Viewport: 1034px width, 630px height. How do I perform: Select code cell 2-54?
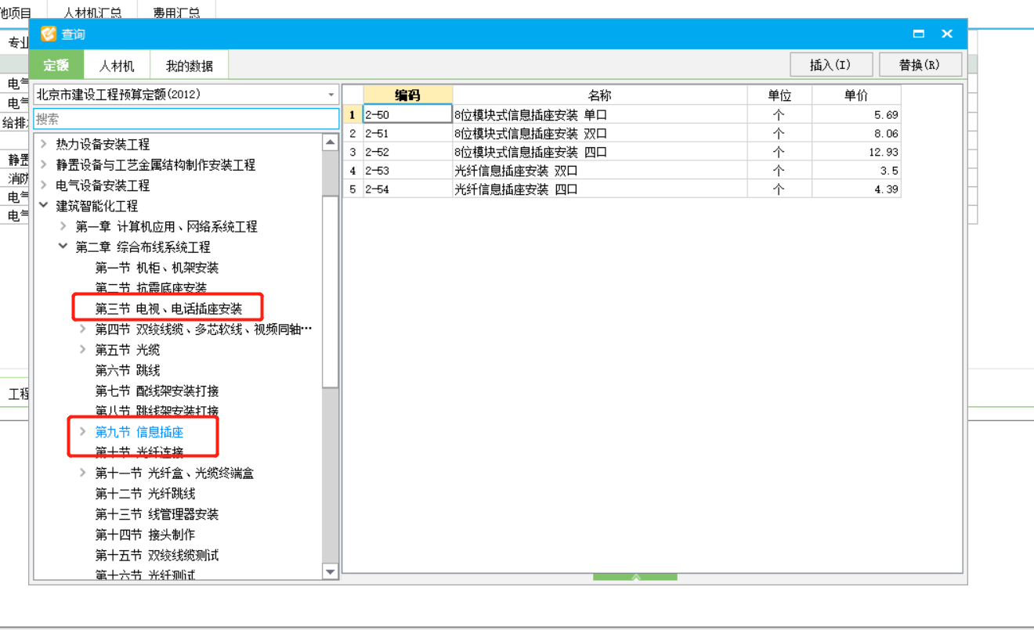[407, 189]
